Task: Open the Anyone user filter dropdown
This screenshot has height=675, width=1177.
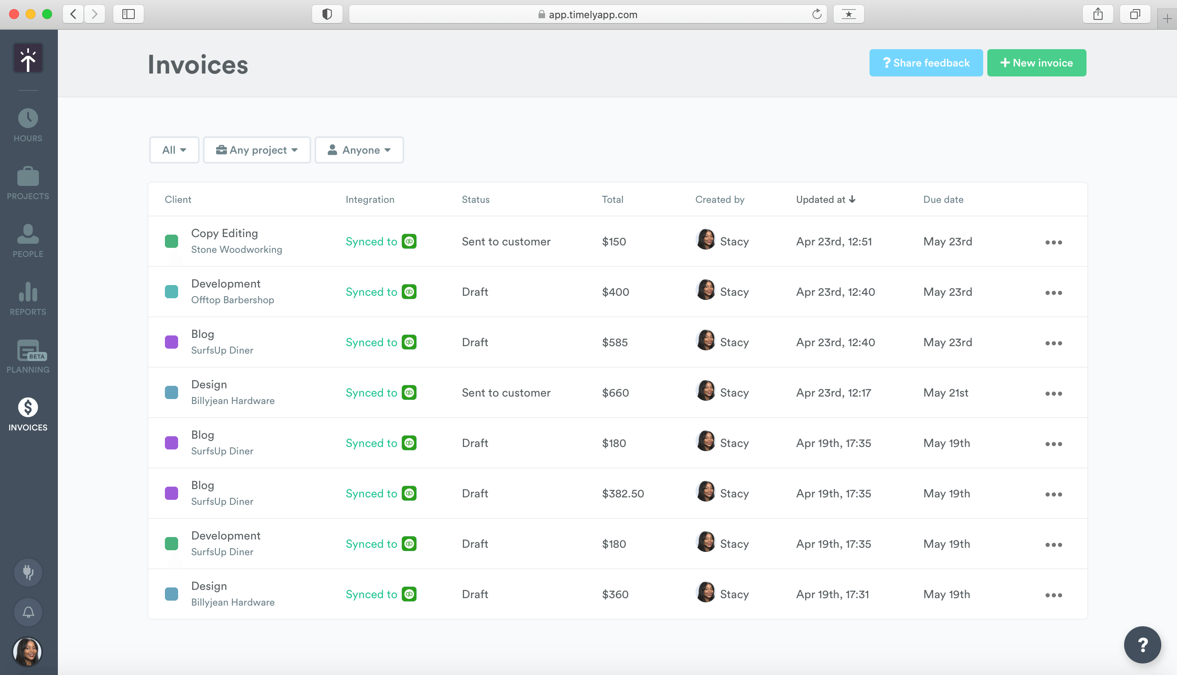Action: tap(359, 150)
